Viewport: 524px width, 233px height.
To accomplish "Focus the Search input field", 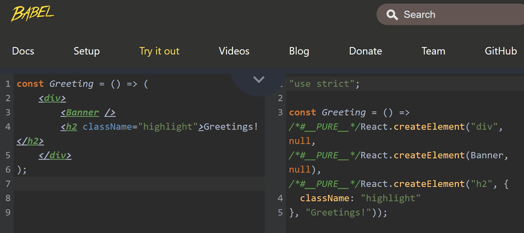I will [450, 14].
